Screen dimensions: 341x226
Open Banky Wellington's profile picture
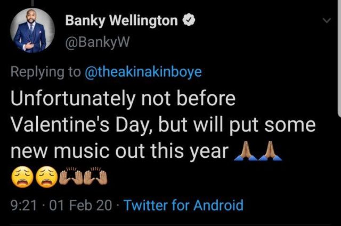[x=33, y=30]
